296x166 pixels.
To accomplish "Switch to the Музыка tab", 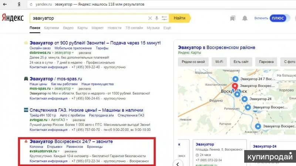I will point(153,28).
